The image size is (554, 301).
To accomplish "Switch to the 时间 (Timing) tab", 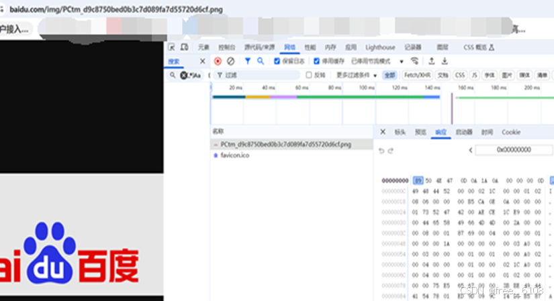I will pos(487,132).
